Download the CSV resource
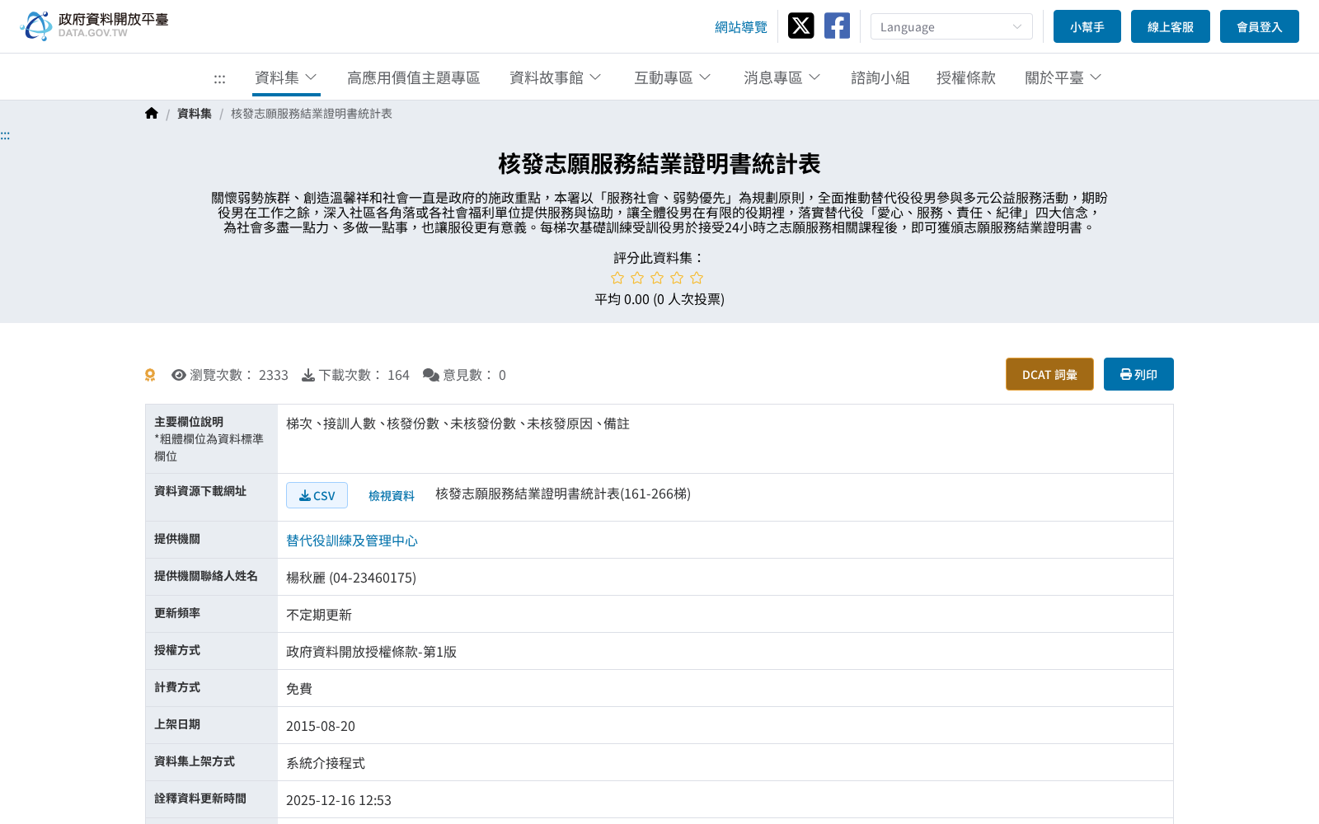1319x824 pixels. click(317, 495)
